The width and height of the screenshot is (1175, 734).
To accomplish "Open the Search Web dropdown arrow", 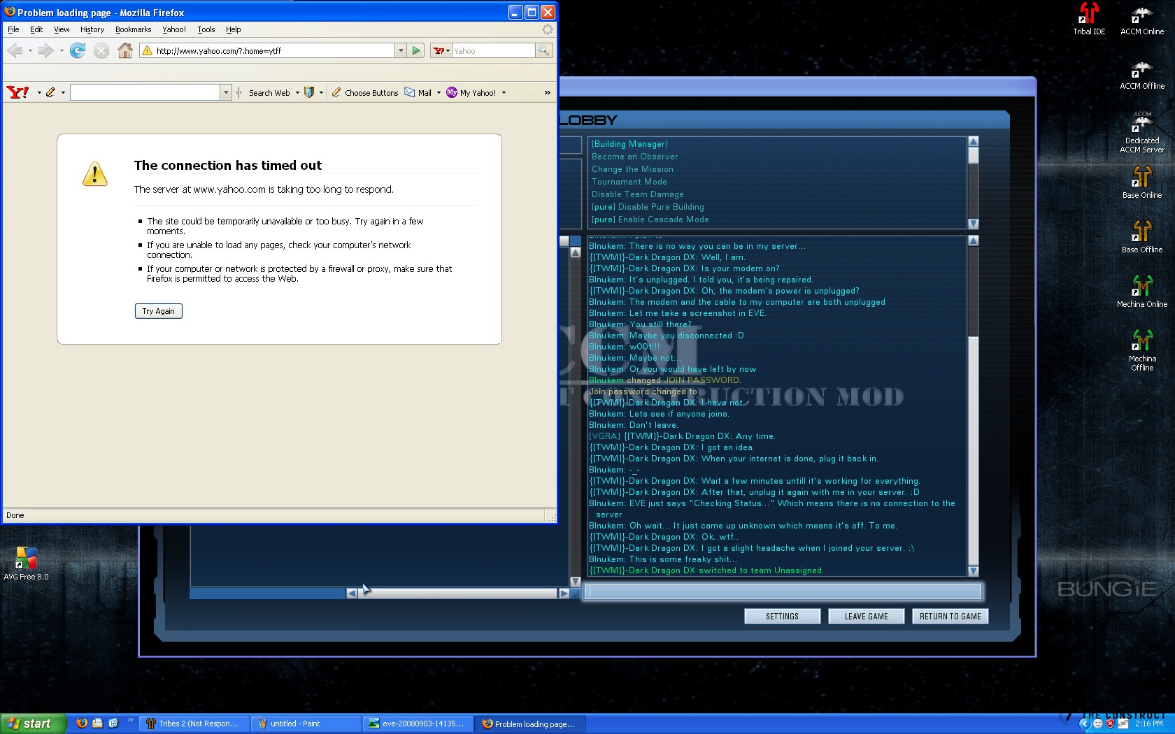I will tap(297, 92).
